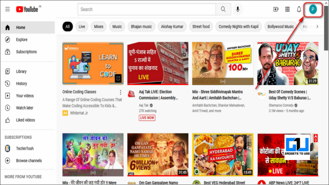The width and height of the screenshot is (329, 185).
Task: Select the Bollywood Music chip
Action: pyautogui.click(x=280, y=26)
